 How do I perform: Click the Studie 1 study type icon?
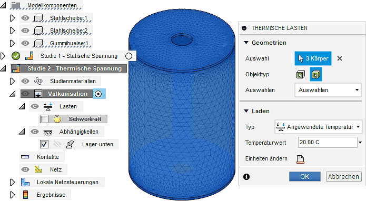click(29, 56)
